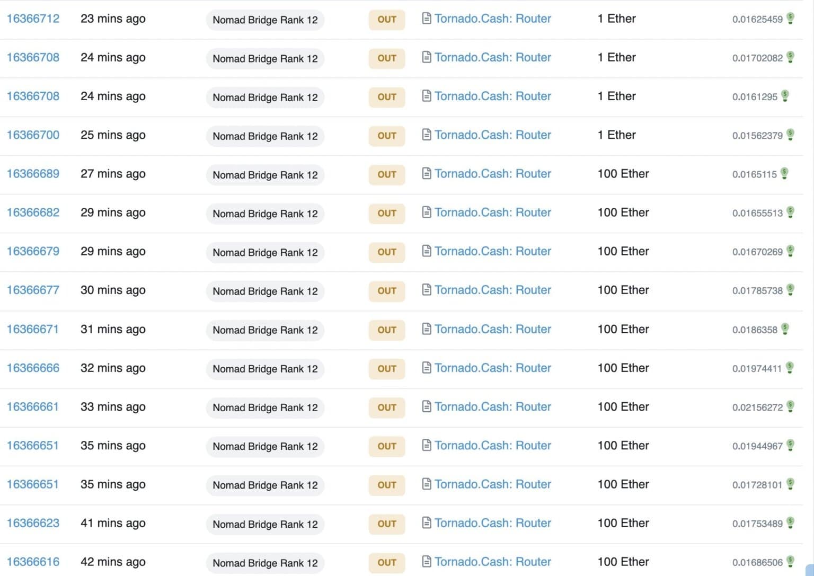Click green gas icon beside 0.01702082 fee
The width and height of the screenshot is (814, 576).
point(790,57)
